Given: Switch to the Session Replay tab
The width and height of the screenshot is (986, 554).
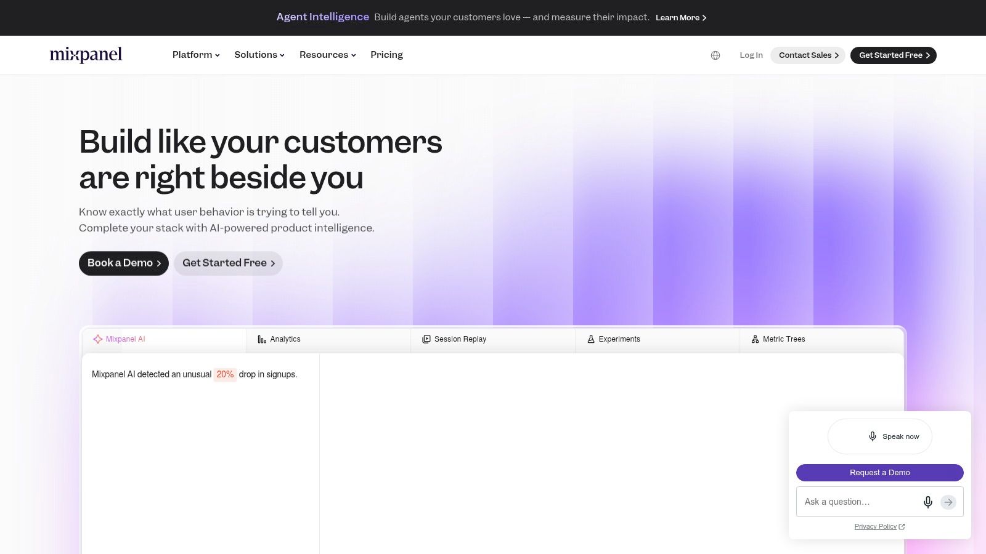Looking at the screenshot, I should click(493, 339).
